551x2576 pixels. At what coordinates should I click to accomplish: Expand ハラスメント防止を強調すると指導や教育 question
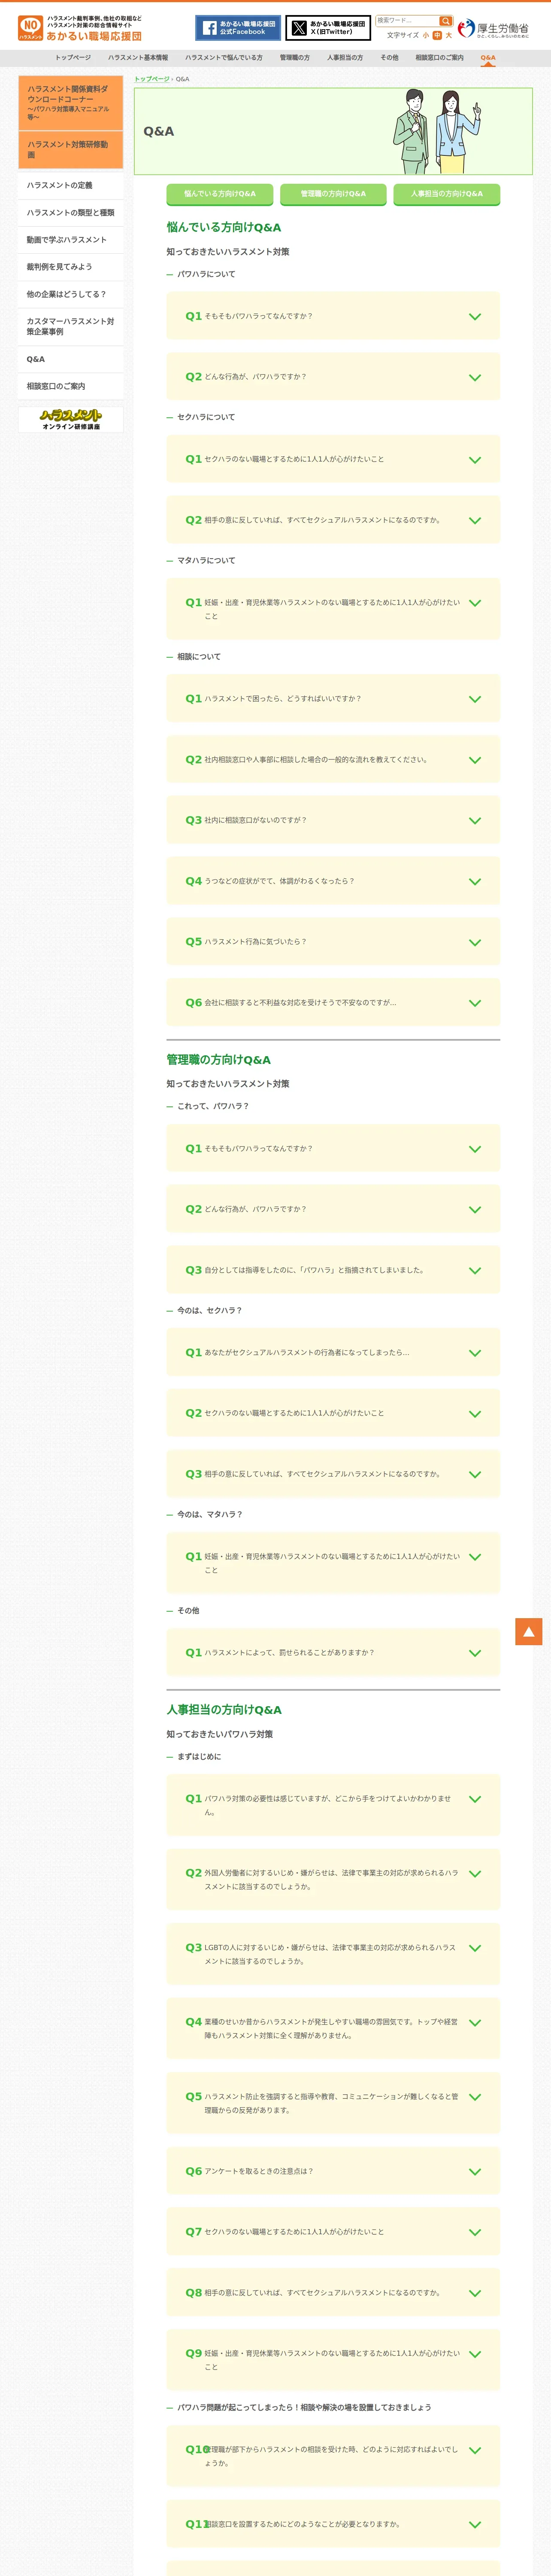(x=333, y=2103)
